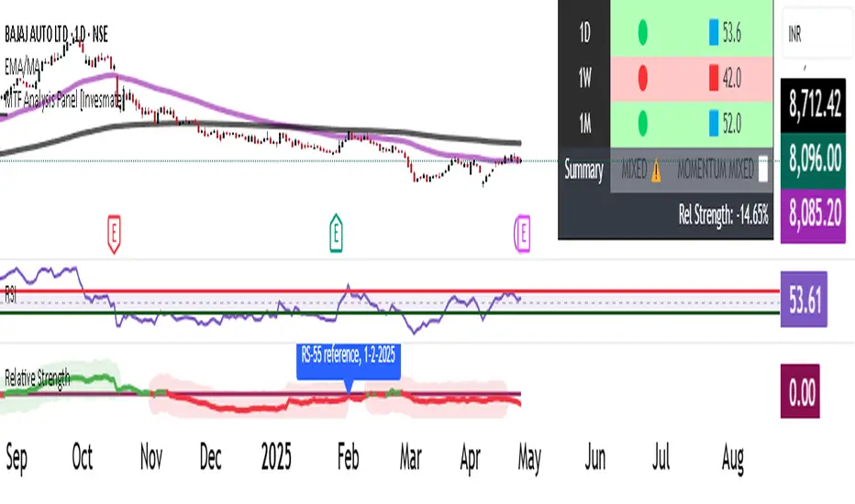This screenshot has width=855, height=504.
Task: Click the Rel Strength: -14.65% text
Action: 724,214
